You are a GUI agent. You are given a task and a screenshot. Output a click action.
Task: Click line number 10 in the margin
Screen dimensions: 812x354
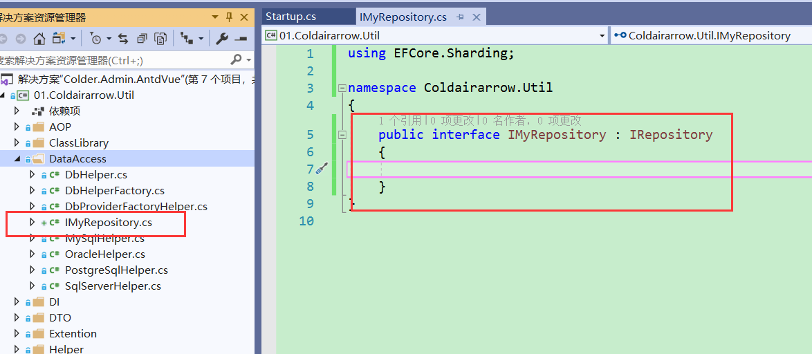[306, 221]
